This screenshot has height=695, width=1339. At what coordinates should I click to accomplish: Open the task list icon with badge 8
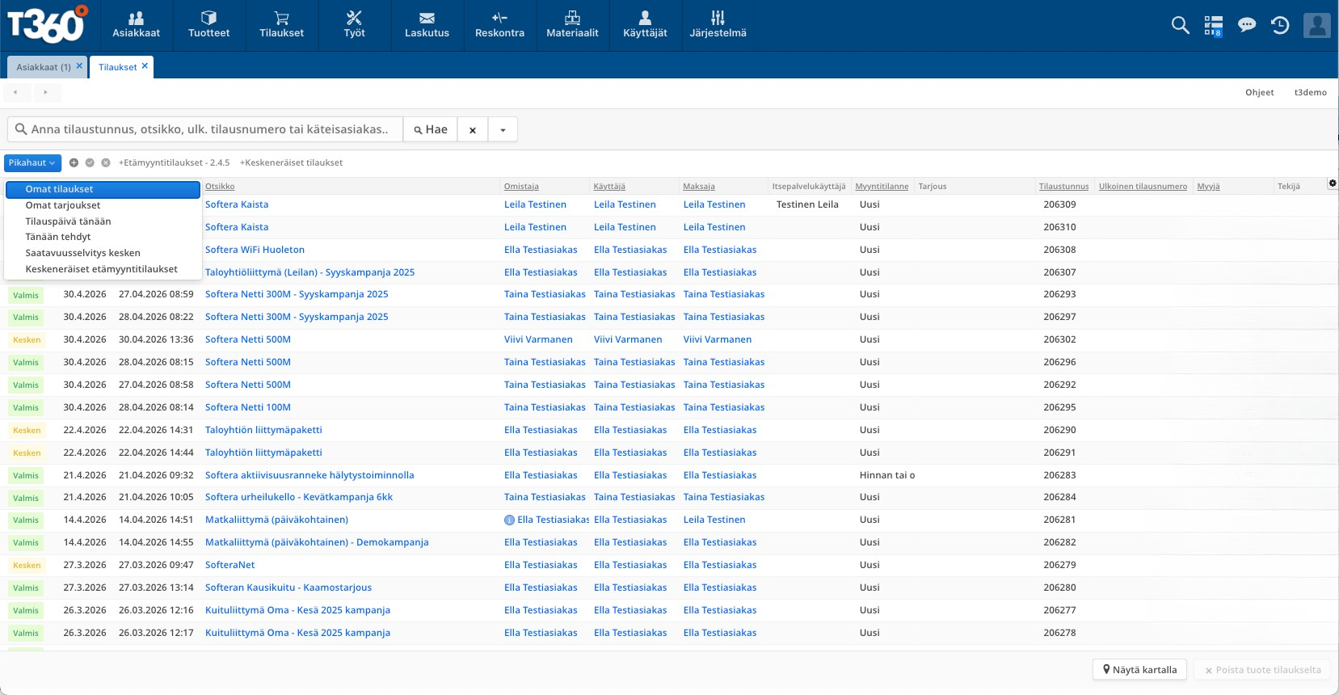pyautogui.click(x=1213, y=26)
